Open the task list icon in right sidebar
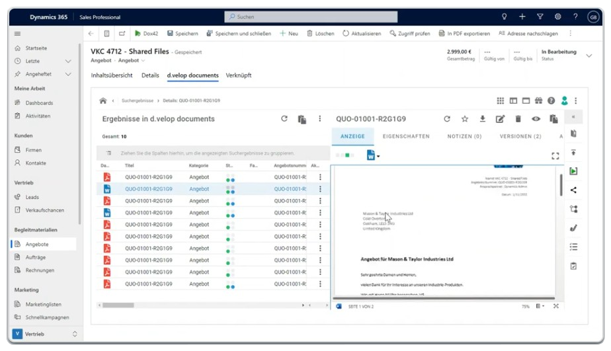Image resolution: width=611 pixels, height=351 pixels. [573, 247]
